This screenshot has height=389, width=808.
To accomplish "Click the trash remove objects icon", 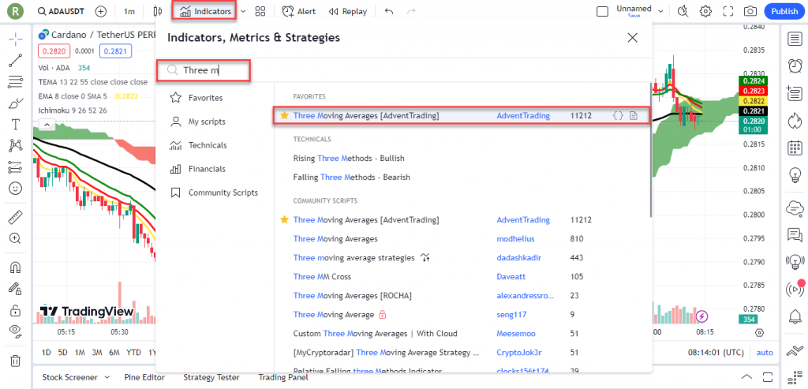I will 16,361.
